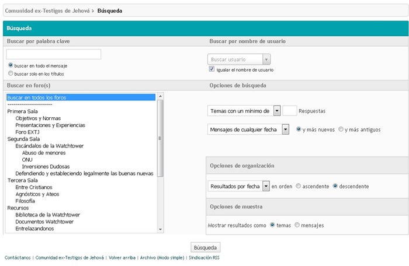Open the 'Contáctanos' footer link
Screen dimensions: 409x266
(18, 257)
